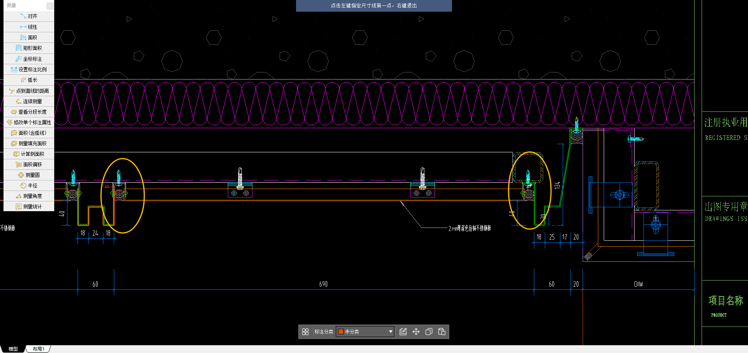This screenshot has width=748, height=353.
Task: Choose the 测量圆 measure circle tool
Action: [x=29, y=175]
